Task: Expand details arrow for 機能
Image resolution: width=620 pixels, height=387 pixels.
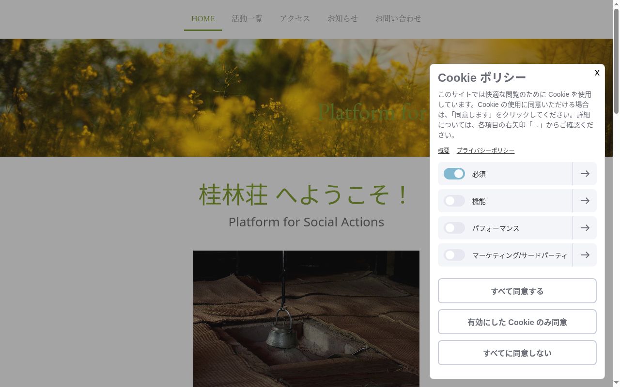Action: coord(585,201)
